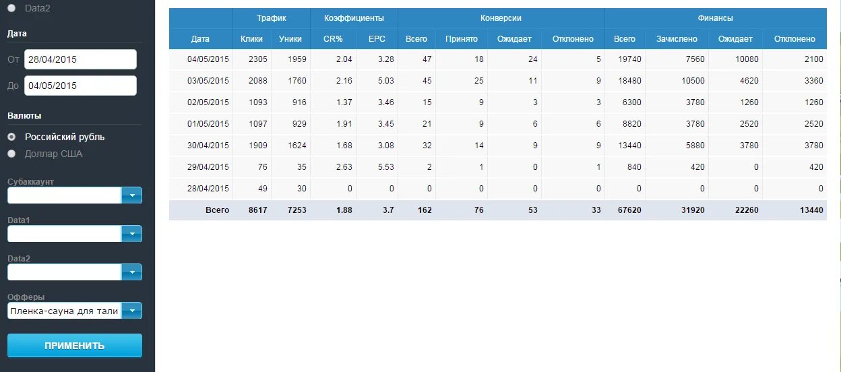Image resolution: width=841 pixels, height=372 pixels.
Task: Click the Data2 combo box field
Action: coord(64,272)
